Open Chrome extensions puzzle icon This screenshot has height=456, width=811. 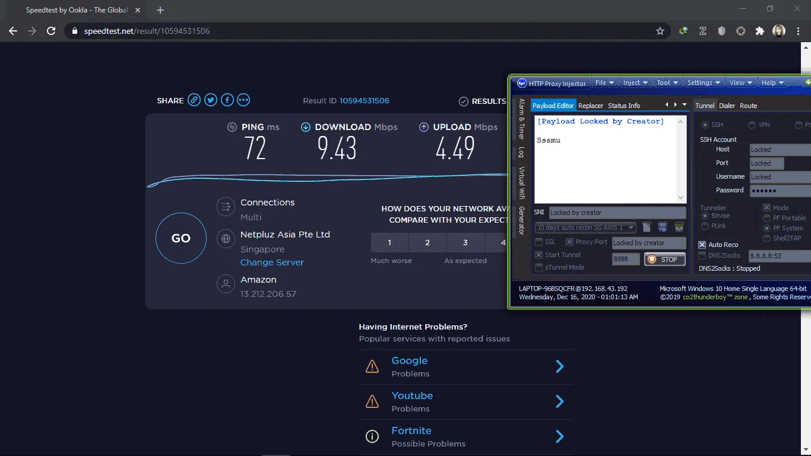759,31
